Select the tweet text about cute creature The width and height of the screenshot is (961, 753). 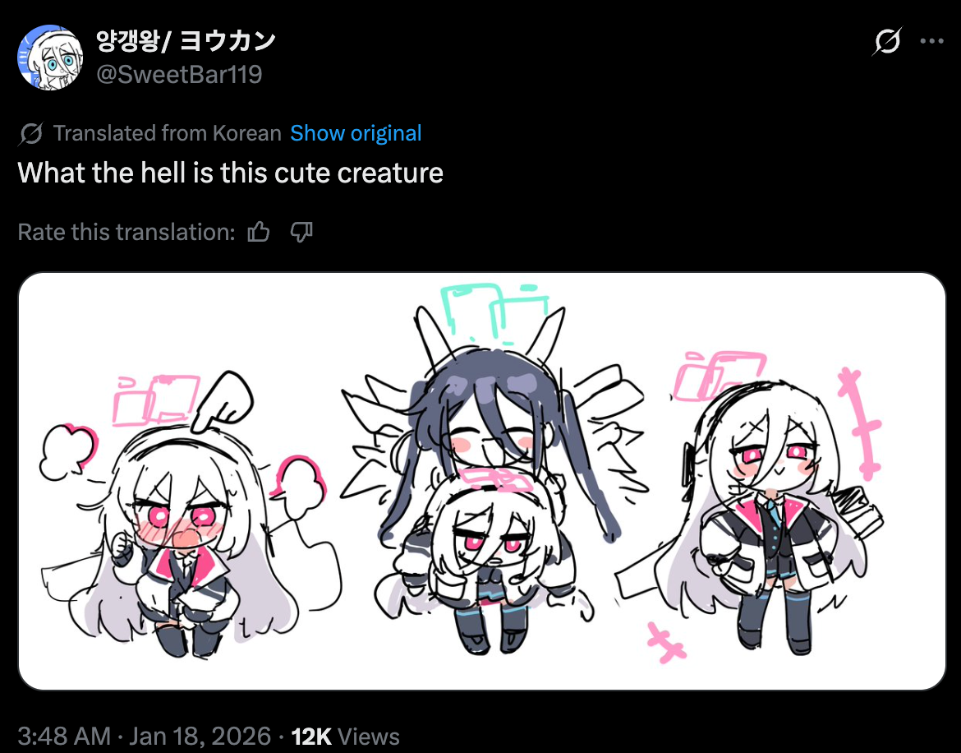tap(231, 173)
